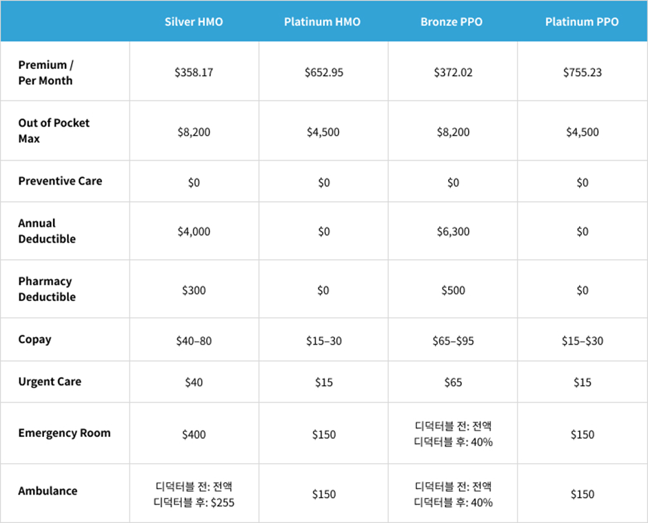Select the $300 pharmacy deductible cell
The width and height of the screenshot is (648, 523).
(194, 290)
